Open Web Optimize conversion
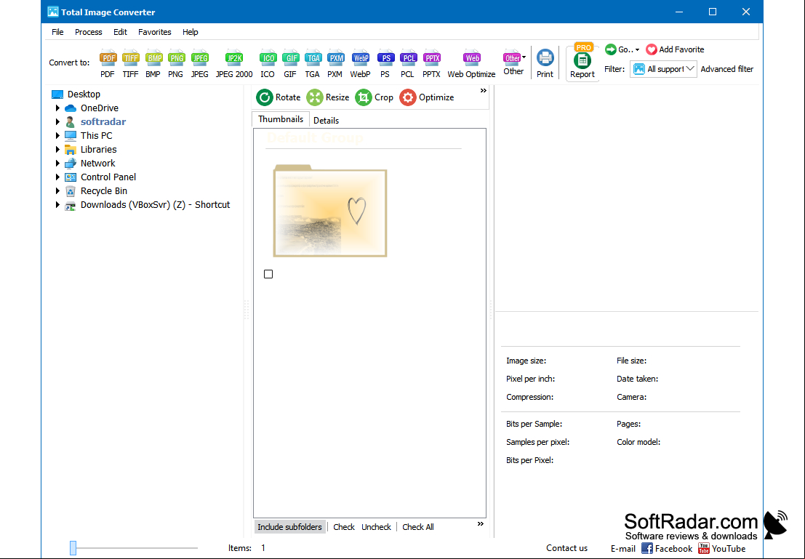The width and height of the screenshot is (805, 559). tap(471, 63)
